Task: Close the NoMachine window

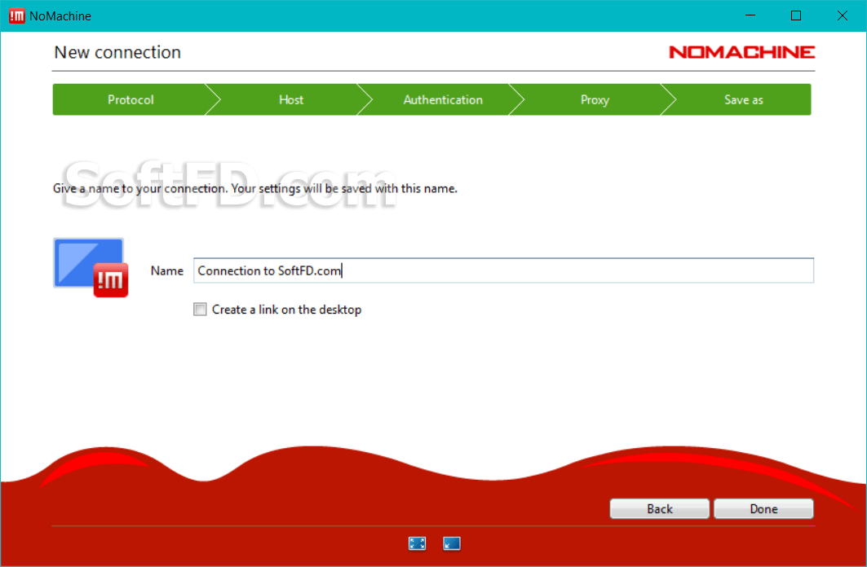Action: [842, 15]
